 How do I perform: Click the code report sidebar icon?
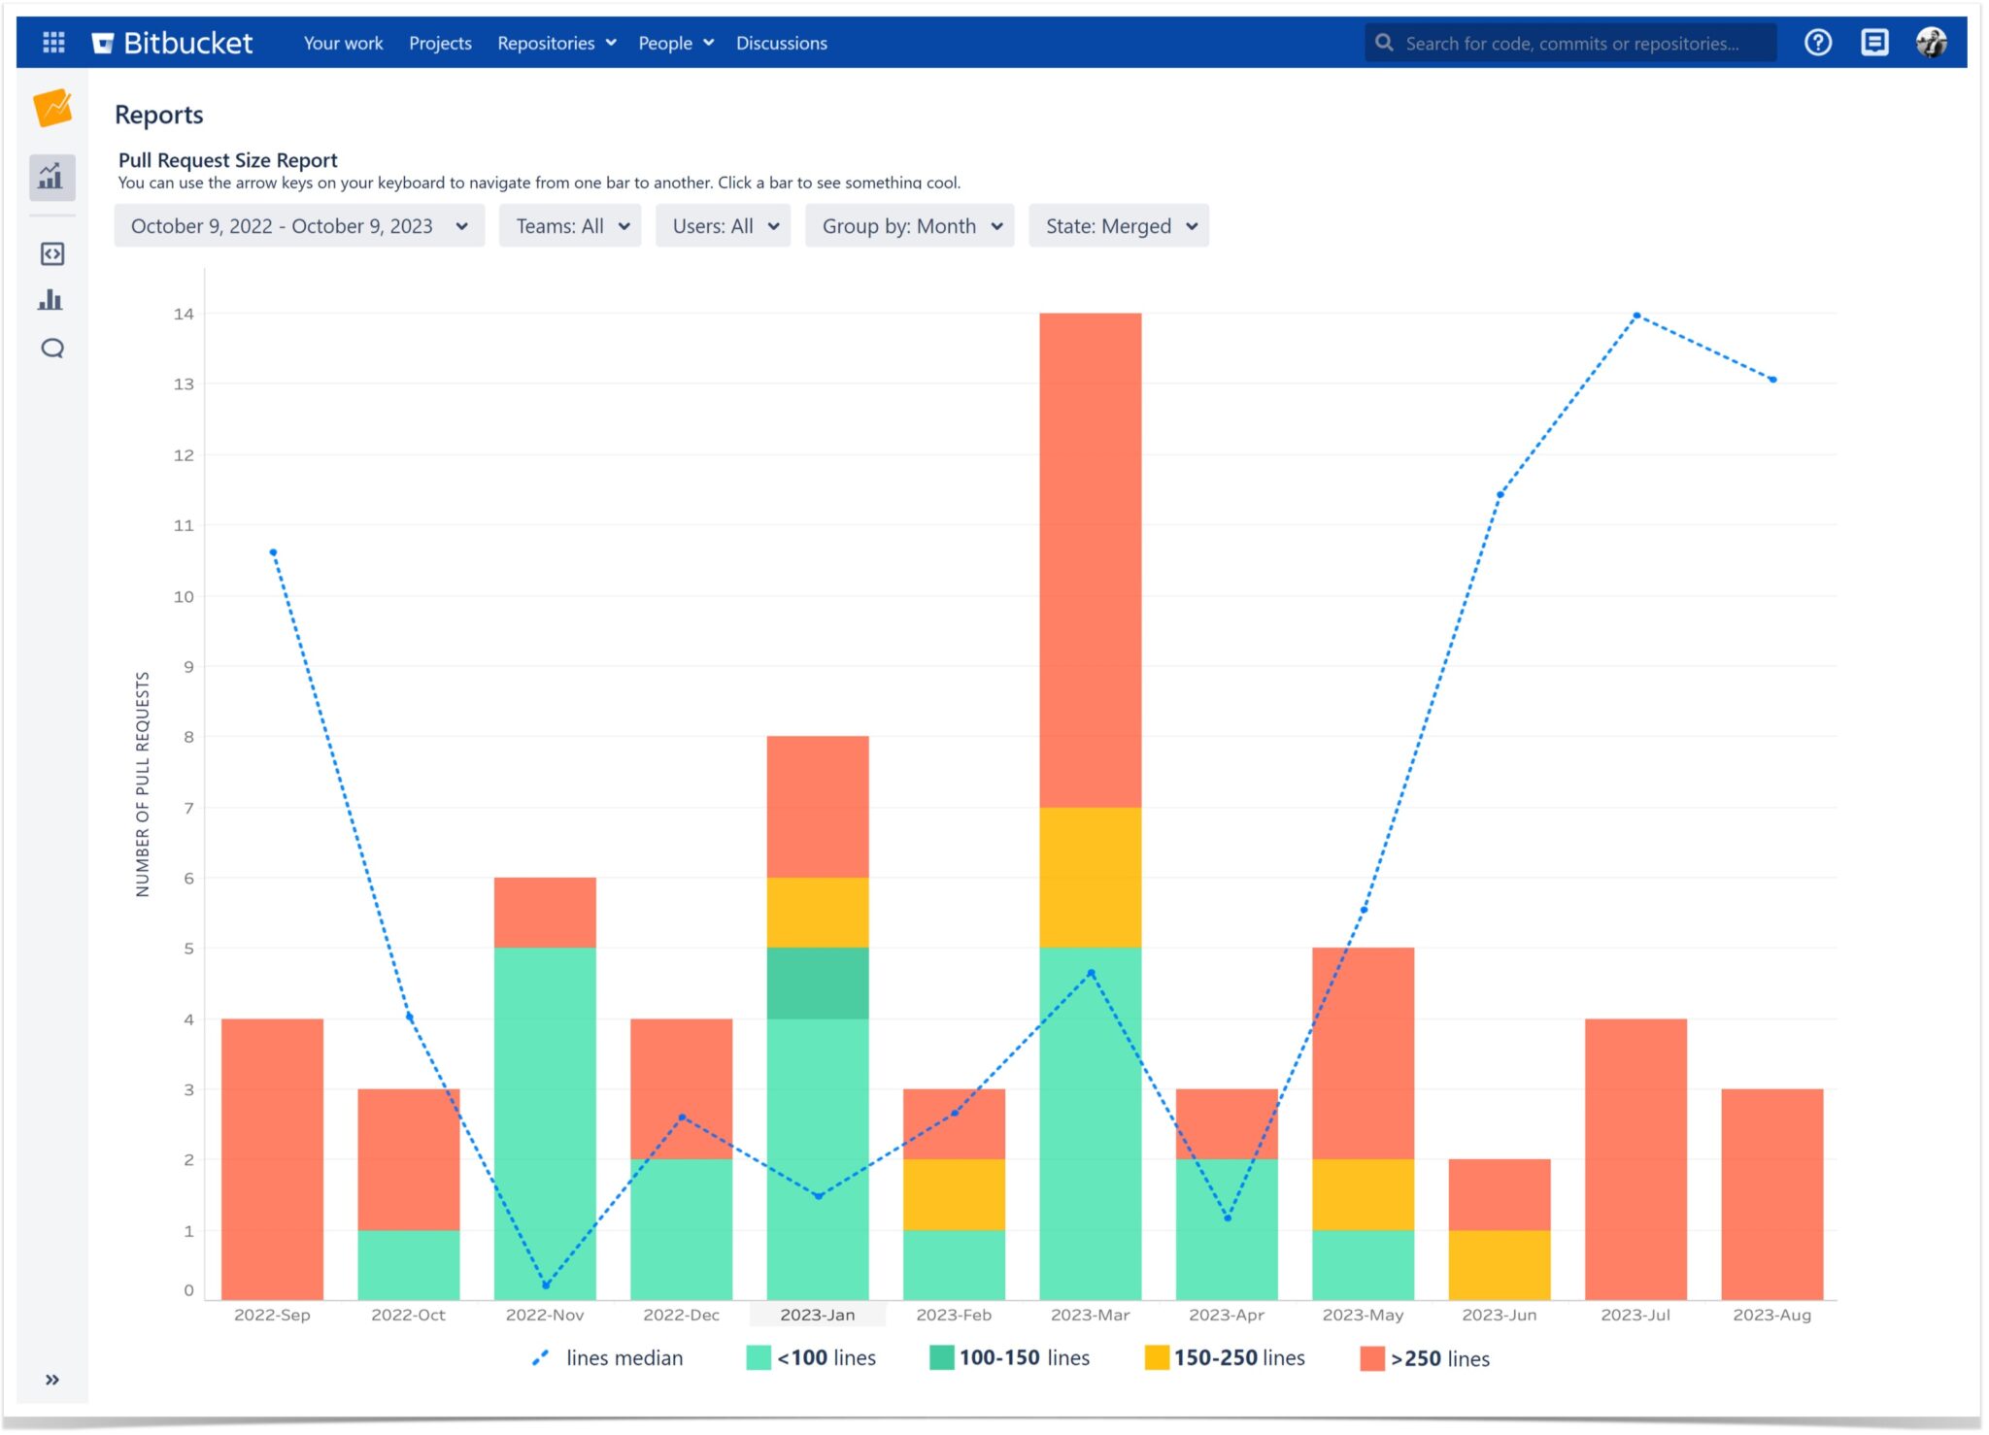(x=52, y=254)
